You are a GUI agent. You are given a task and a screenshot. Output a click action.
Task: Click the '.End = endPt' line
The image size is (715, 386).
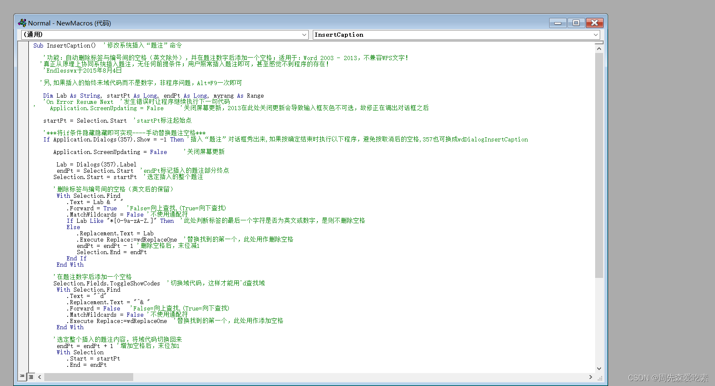coord(86,365)
